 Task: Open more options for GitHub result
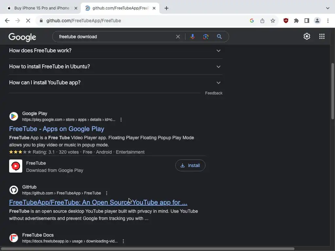pyautogui.click(x=106, y=193)
